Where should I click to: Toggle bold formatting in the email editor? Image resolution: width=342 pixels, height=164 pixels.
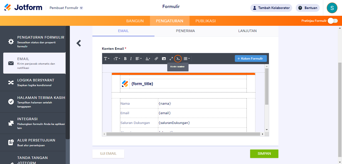125,59
